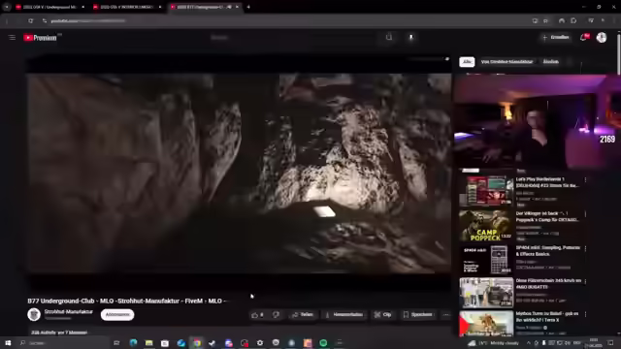Screen dimensions: 621x349
Task: Open the YouTube hamburger guide menu
Action: [12, 38]
